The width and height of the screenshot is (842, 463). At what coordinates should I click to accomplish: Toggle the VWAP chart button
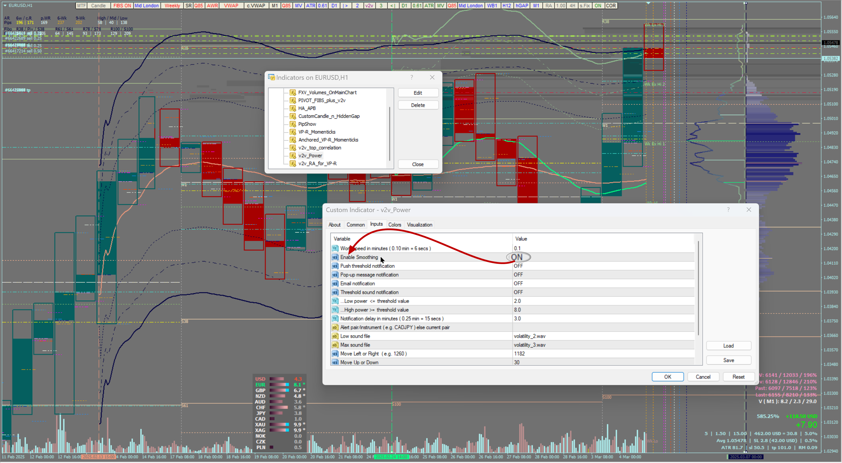pyautogui.click(x=231, y=6)
